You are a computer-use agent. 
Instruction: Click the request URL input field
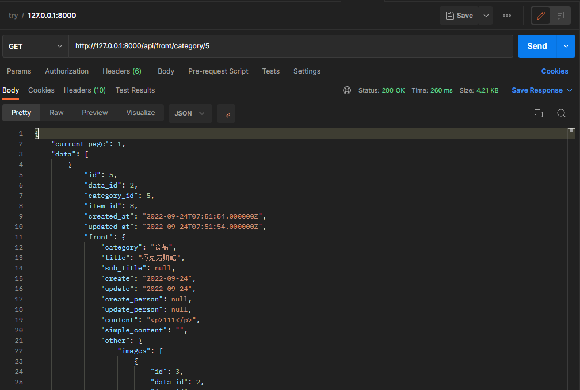291,46
